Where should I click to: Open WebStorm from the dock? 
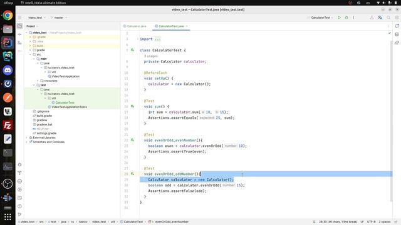click(x=8, y=56)
